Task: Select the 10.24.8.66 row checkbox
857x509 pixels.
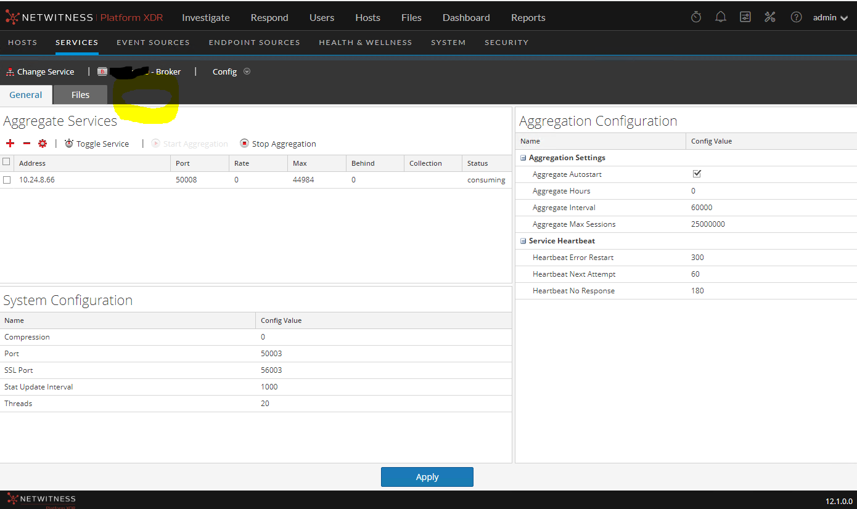Action: pyautogui.click(x=7, y=180)
